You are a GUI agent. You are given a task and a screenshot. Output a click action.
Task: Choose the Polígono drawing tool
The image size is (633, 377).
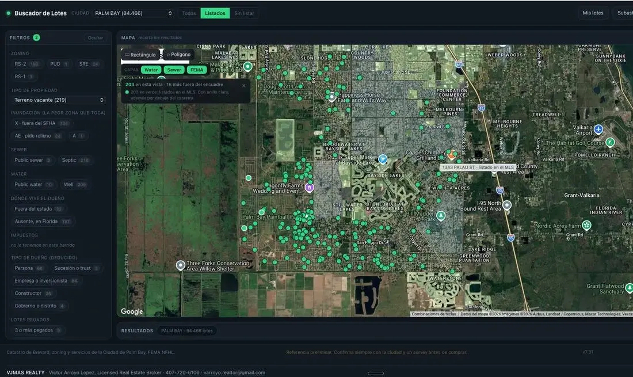coord(178,55)
